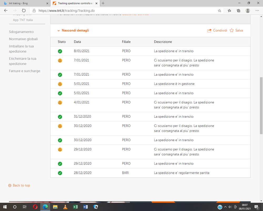Click the Data column header
The width and height of the screenshot is (263, 211).
click(77, 42)
